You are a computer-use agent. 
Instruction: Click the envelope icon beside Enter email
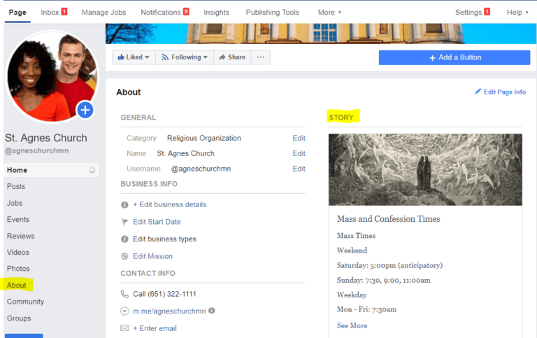click(x=124, y=328)
